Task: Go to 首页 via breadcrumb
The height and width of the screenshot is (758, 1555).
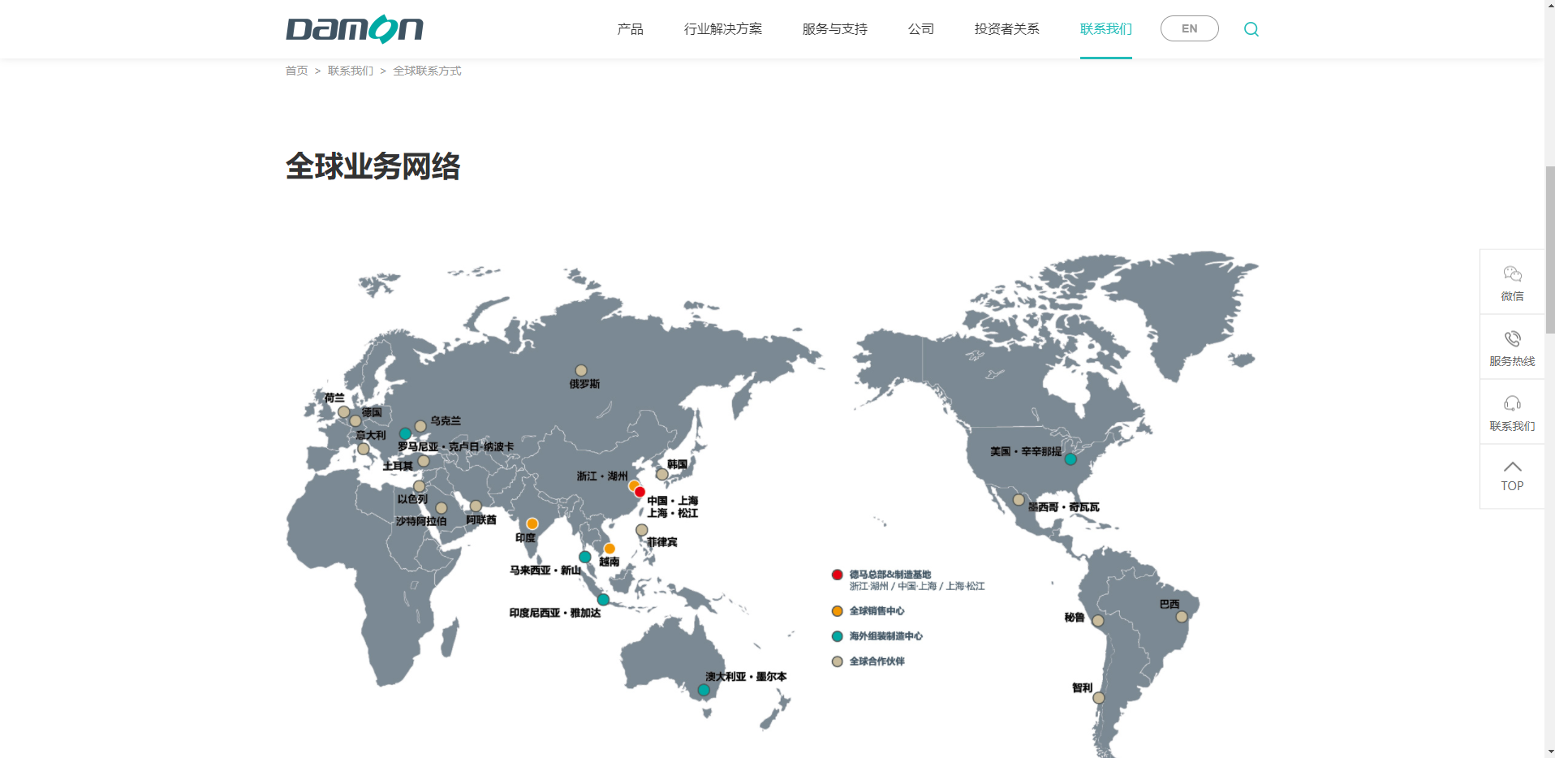Action: click(x=296, y=71)
